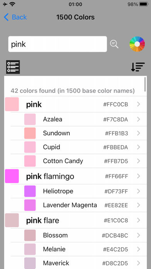This screenshot has height=269, width=151.
Task: Open details chevron for pink flamingo
Action: pos(139,176)
